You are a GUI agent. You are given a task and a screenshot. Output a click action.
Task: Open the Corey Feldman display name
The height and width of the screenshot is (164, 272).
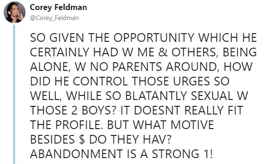[59, 8]
